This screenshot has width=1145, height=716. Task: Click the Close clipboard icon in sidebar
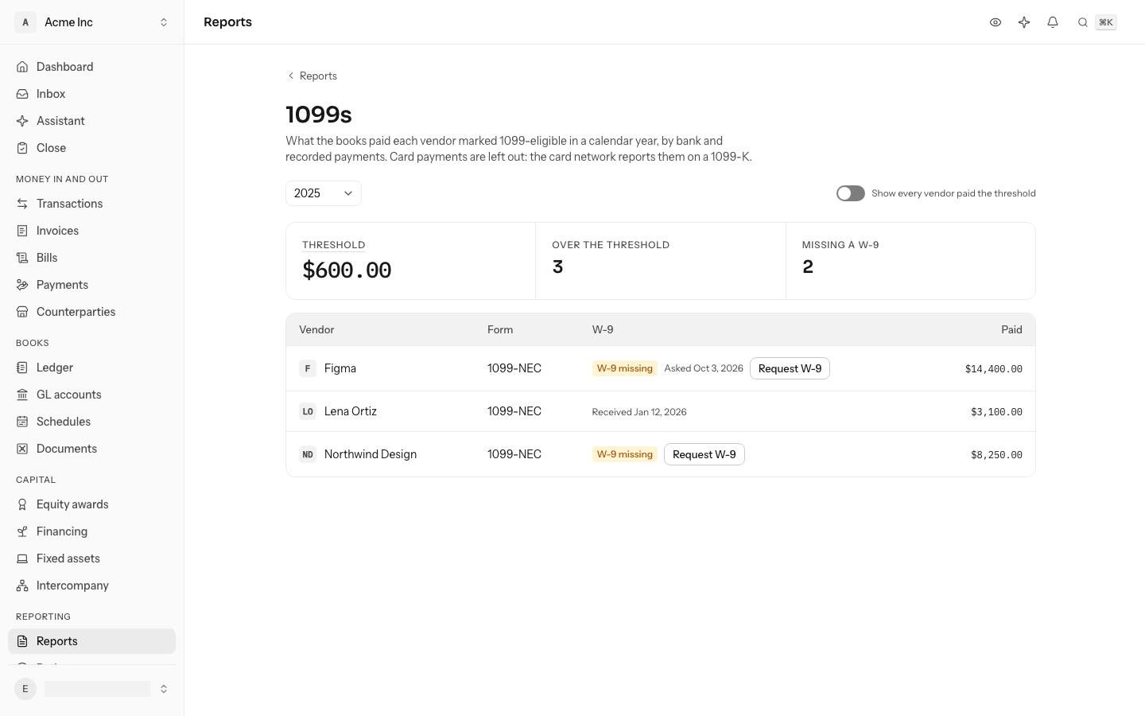click(22, 148)
